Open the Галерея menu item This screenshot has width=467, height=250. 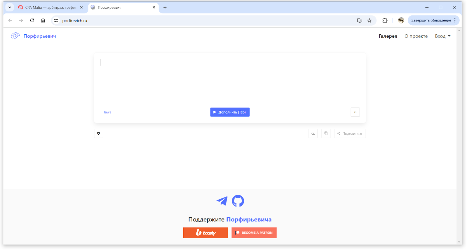(x=388, y=36)
